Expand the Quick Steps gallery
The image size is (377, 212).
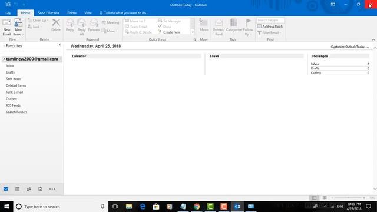coord(193,32)
